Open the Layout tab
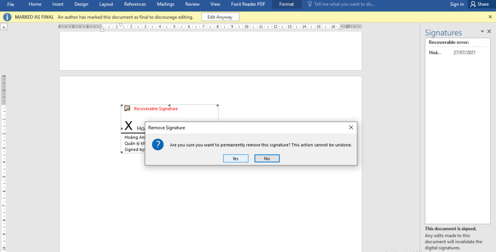This screenshot has width=496, height=252. click(x=106, y=4)
